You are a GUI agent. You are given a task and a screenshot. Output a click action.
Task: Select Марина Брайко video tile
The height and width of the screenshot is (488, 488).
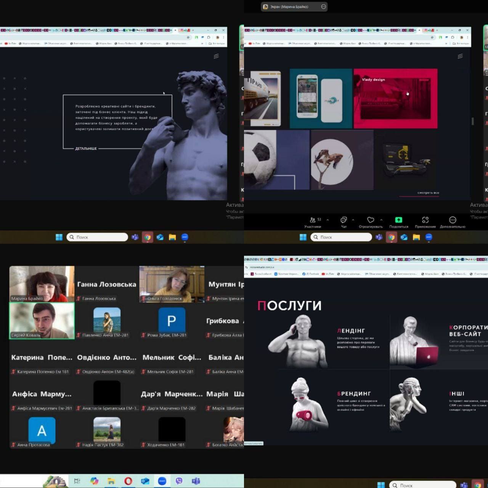[42, 284]
